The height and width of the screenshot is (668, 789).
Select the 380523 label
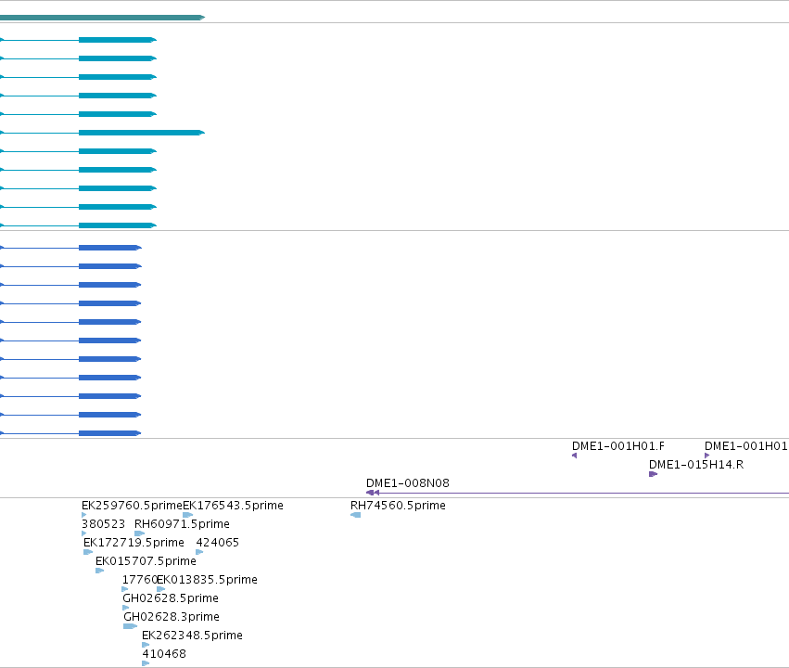click(x=103, y=524)
